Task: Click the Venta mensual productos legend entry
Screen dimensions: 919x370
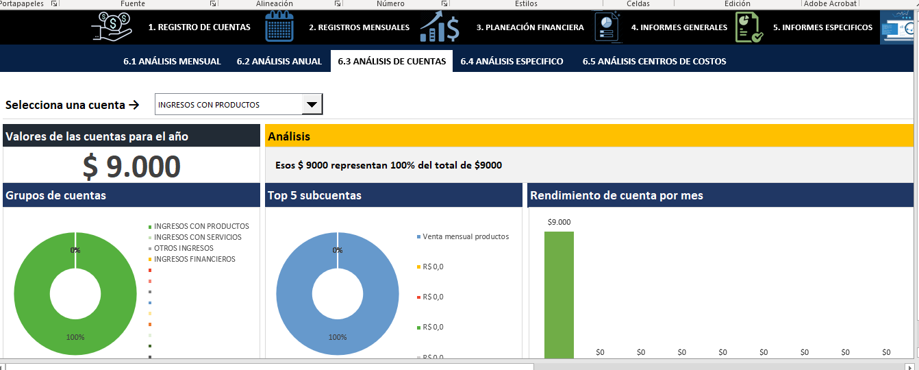Action: click(x=466, y=236)
